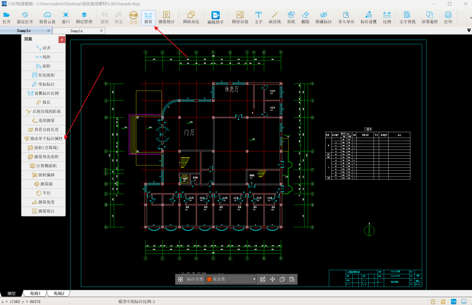Expand the 标注分类 category dropdown
The width and height of the screenshot is (472, 305).
254,279
